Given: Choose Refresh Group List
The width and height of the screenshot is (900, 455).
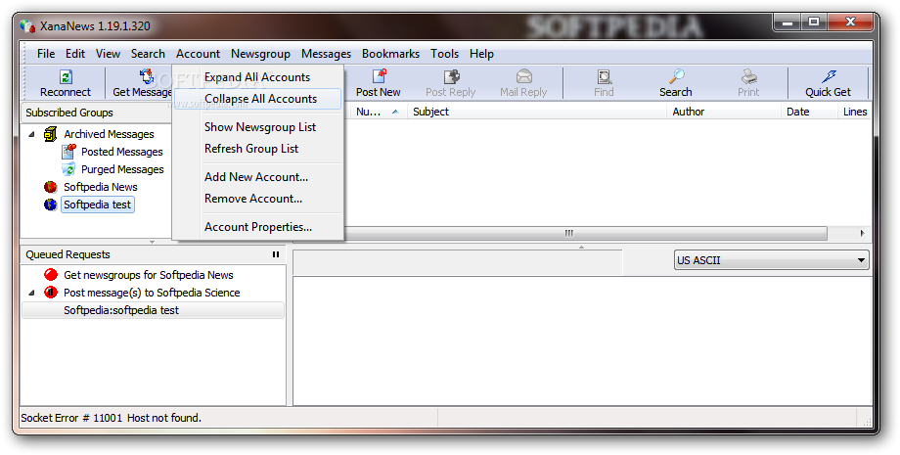Looking at the screenshot, I should click(257, 149).
